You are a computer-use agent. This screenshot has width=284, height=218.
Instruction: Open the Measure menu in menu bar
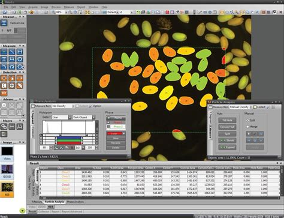[x=69, y=7]
